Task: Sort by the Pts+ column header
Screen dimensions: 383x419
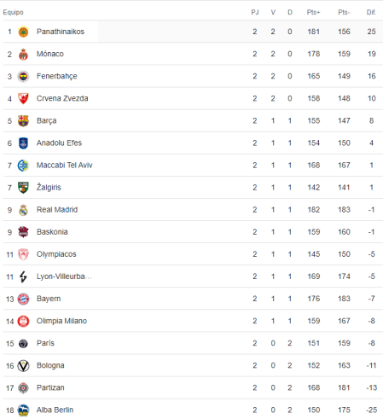Action: [x=313, y=12]
